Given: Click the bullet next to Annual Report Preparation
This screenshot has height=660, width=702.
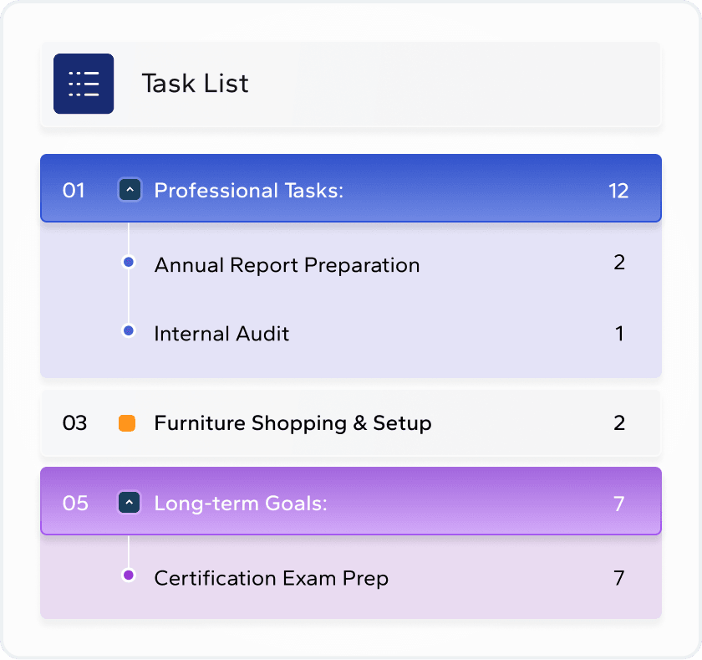Looking at the screenshot, I should point(129,263).
